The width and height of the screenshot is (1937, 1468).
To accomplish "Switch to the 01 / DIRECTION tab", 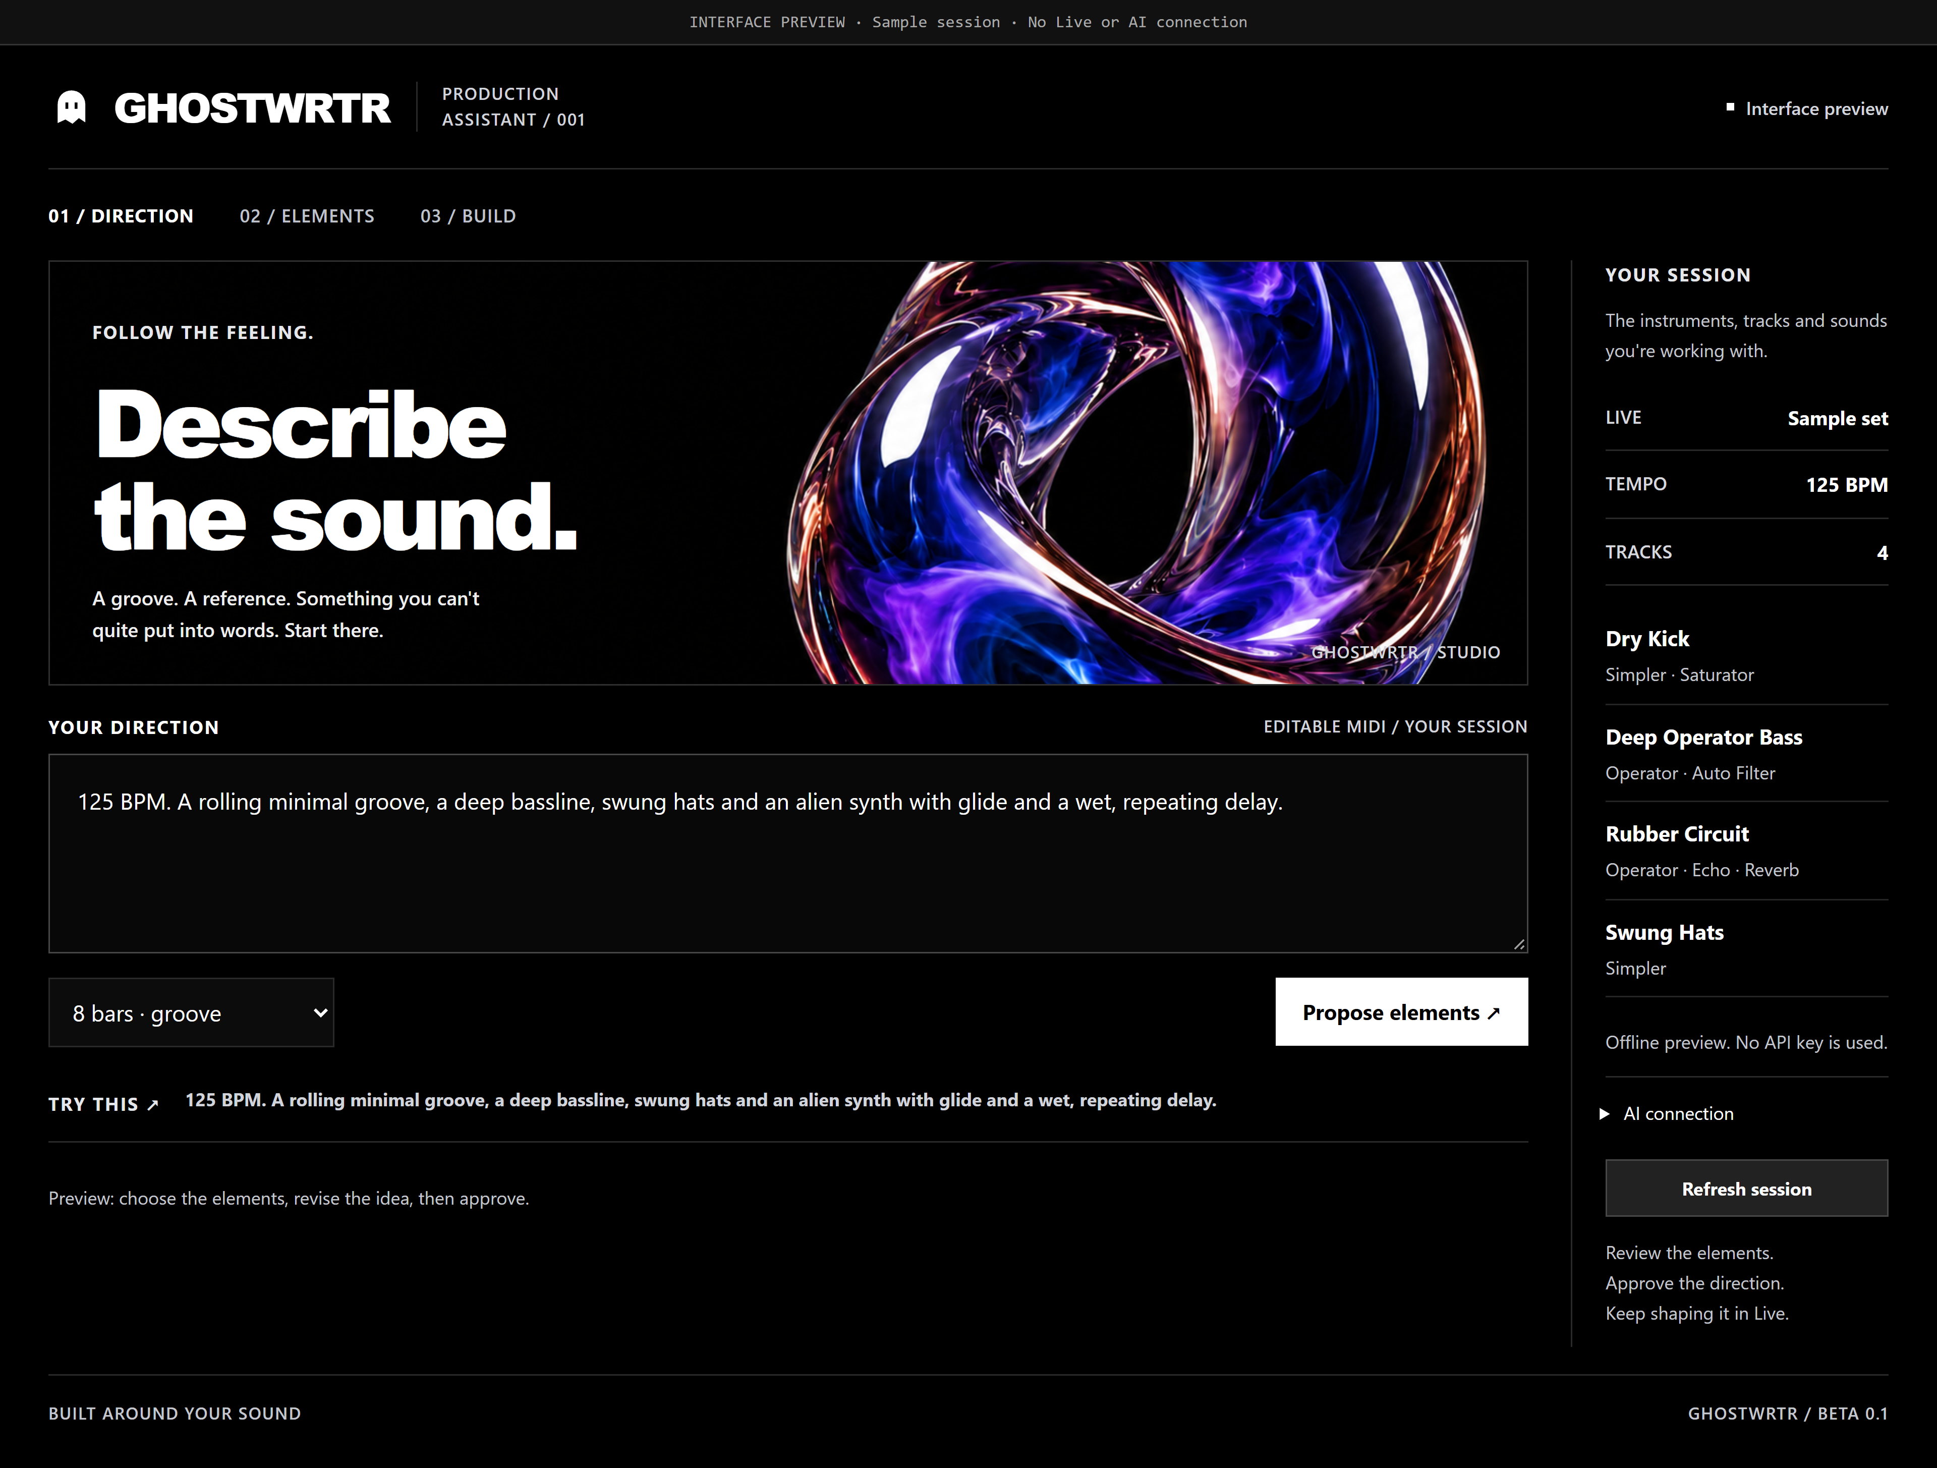I will 121,216.
